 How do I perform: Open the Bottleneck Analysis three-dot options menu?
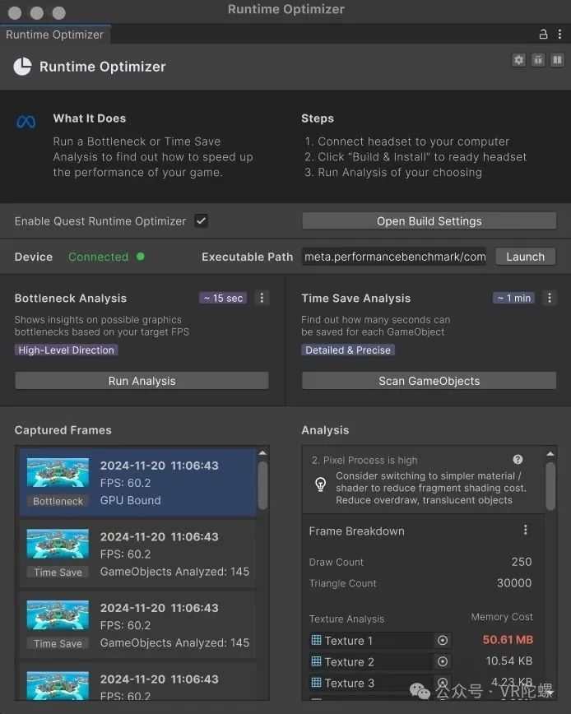(262, 298)
